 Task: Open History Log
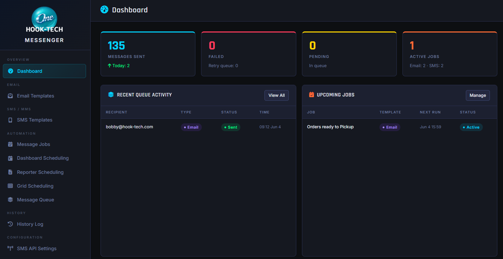[44, 224]
